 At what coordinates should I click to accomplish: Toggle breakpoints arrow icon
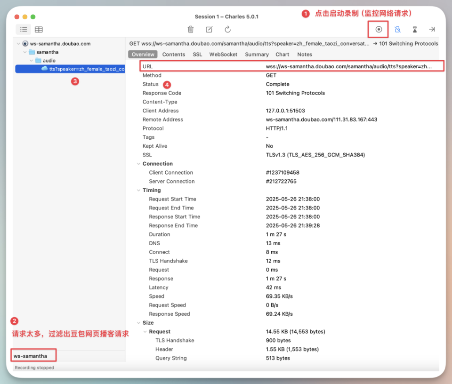tap(432, 29)
